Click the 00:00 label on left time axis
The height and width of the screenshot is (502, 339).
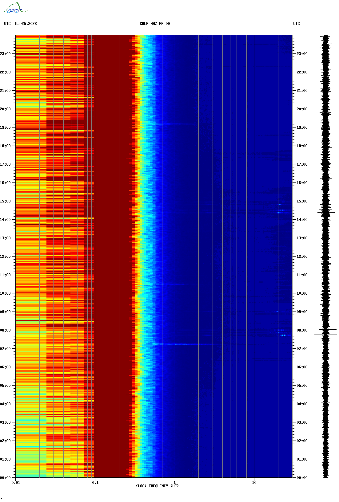point(6,478)
